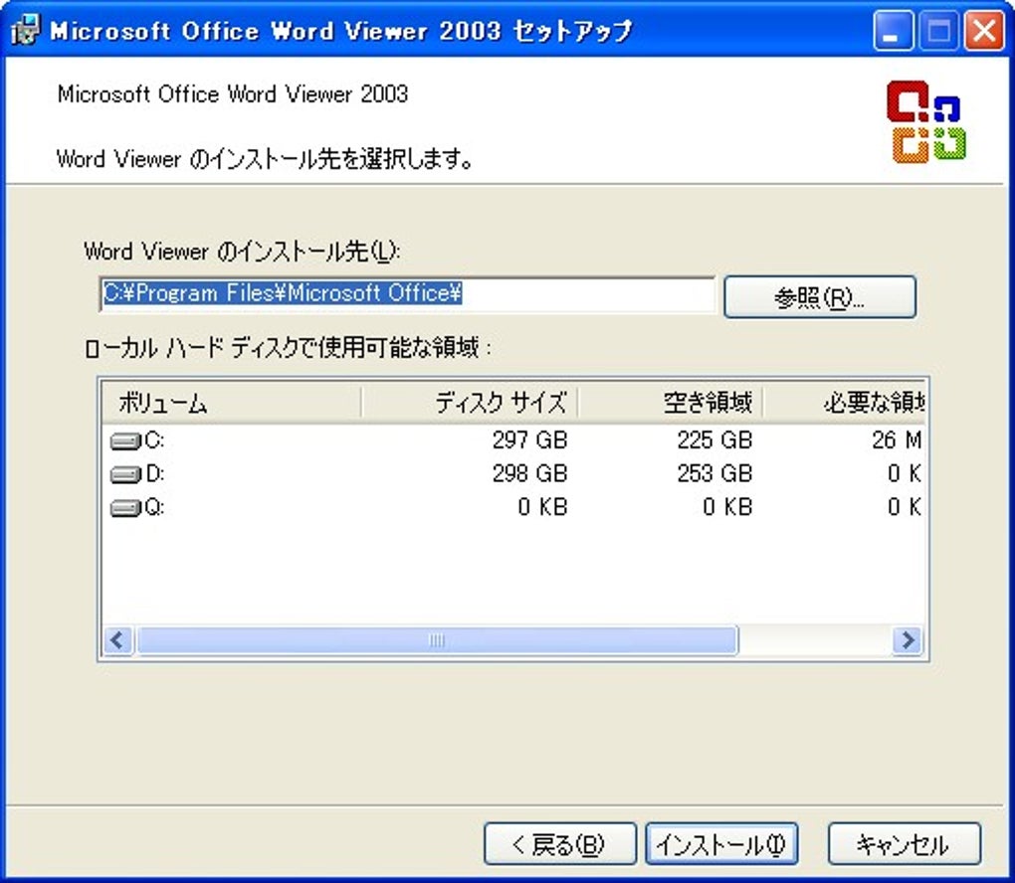Click the horizontal scrollbar thumb
The image size is (1015, 883).
coord(437,640)
